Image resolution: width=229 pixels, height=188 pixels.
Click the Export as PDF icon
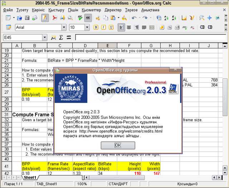(x=55, y=18)
